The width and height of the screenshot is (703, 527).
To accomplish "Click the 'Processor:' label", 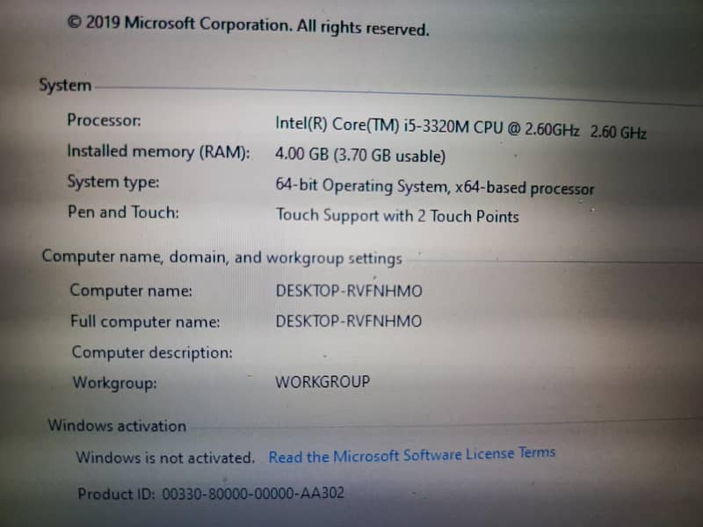I will point(104,120).
